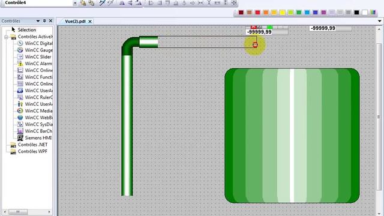The height and width of the screenshot is (216, 384).
Task: Select the rightmost -99999,99 I/O field
Action: [x=331, y=28]
